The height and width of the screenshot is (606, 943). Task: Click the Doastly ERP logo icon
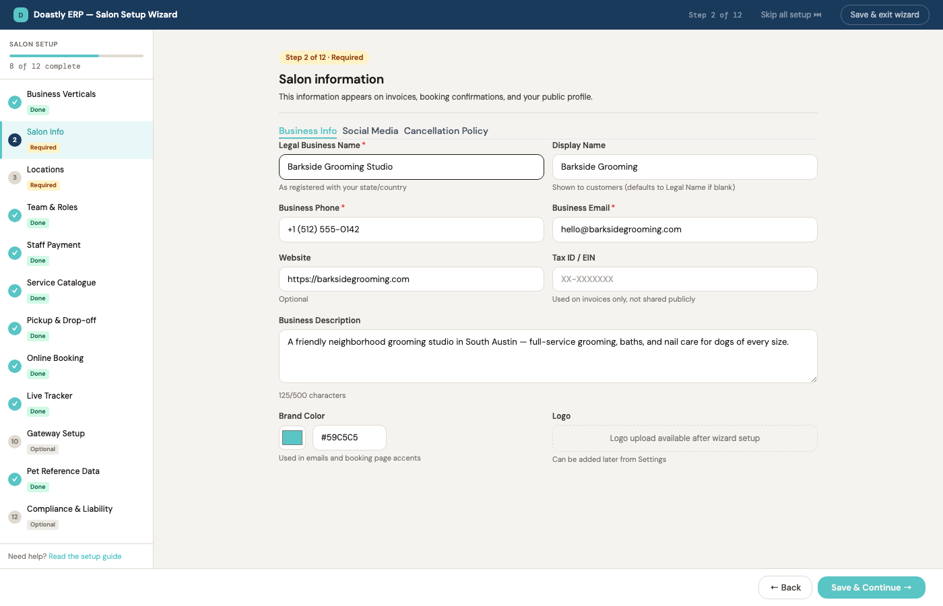[x=21, y=15]
